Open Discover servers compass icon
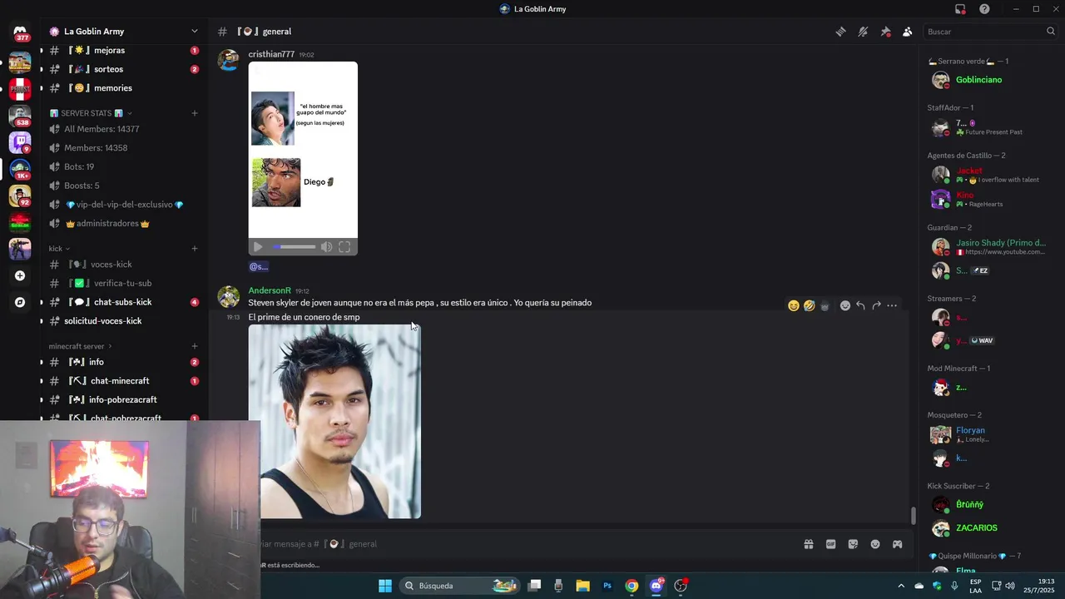Screen dimensions: 1065x599 (x=20, y=302)
